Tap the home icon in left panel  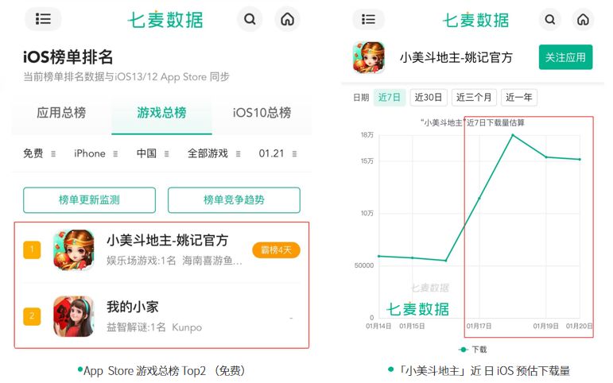click(x=287, y=19)
